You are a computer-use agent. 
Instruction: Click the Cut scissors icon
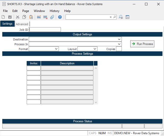click(x=18, y=17)
